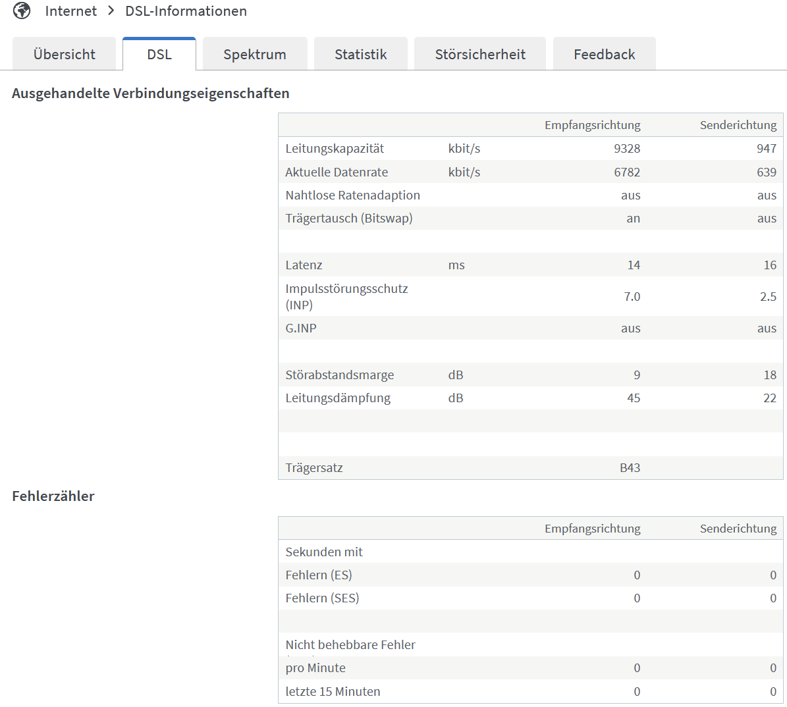
Task: Click the Nicht behebbare Fehler label
Action: [x=350, y=644]
